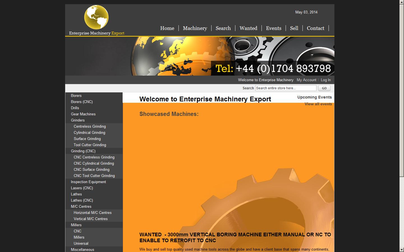Open the Events navigation link
Image resolution: width=404 pixels, height=252 pixels.
(274, 28)
